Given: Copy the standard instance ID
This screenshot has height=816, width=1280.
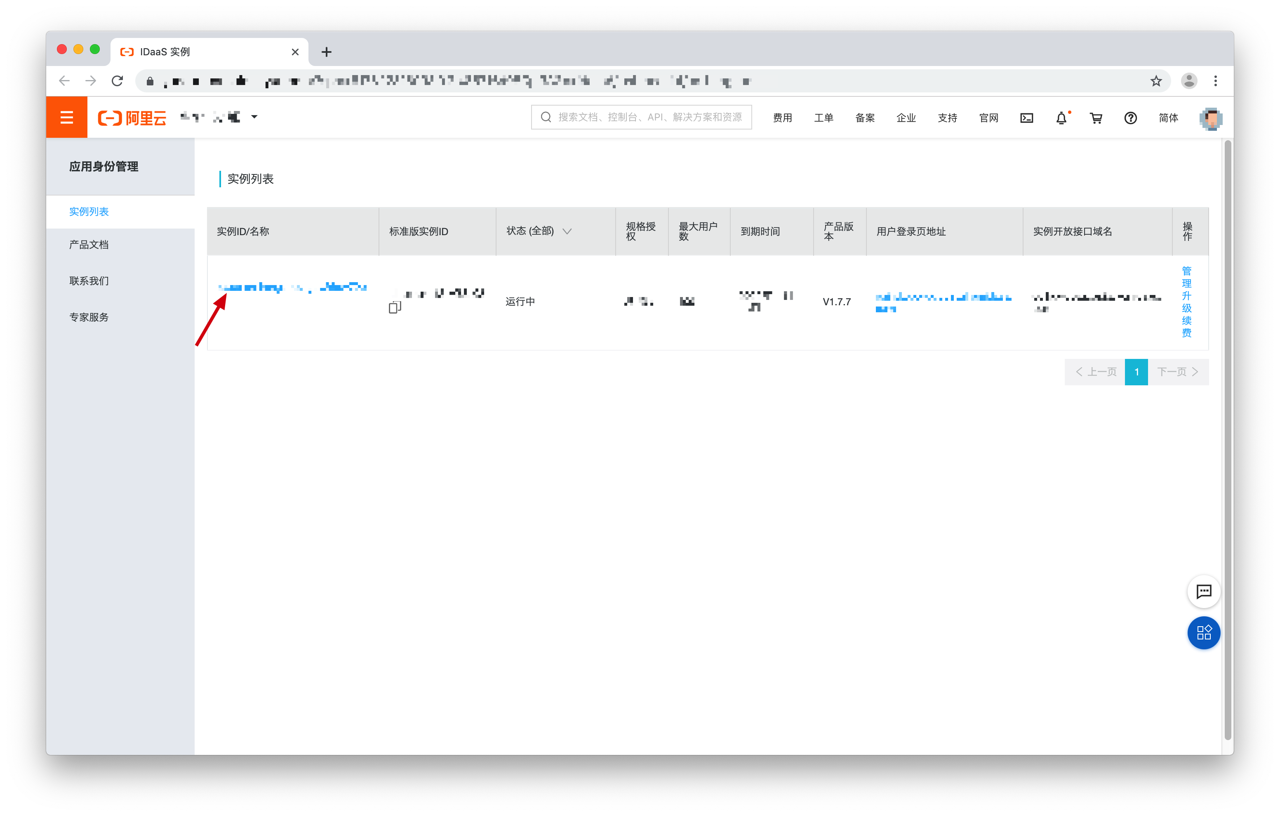Looking at the screenshot, I should point(394,307).
